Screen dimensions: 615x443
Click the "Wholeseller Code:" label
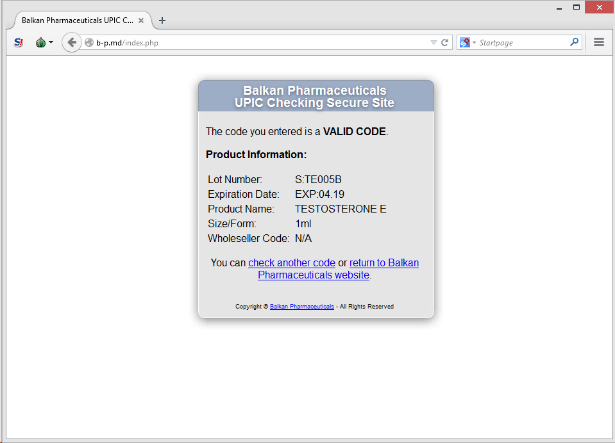(249, 239)
